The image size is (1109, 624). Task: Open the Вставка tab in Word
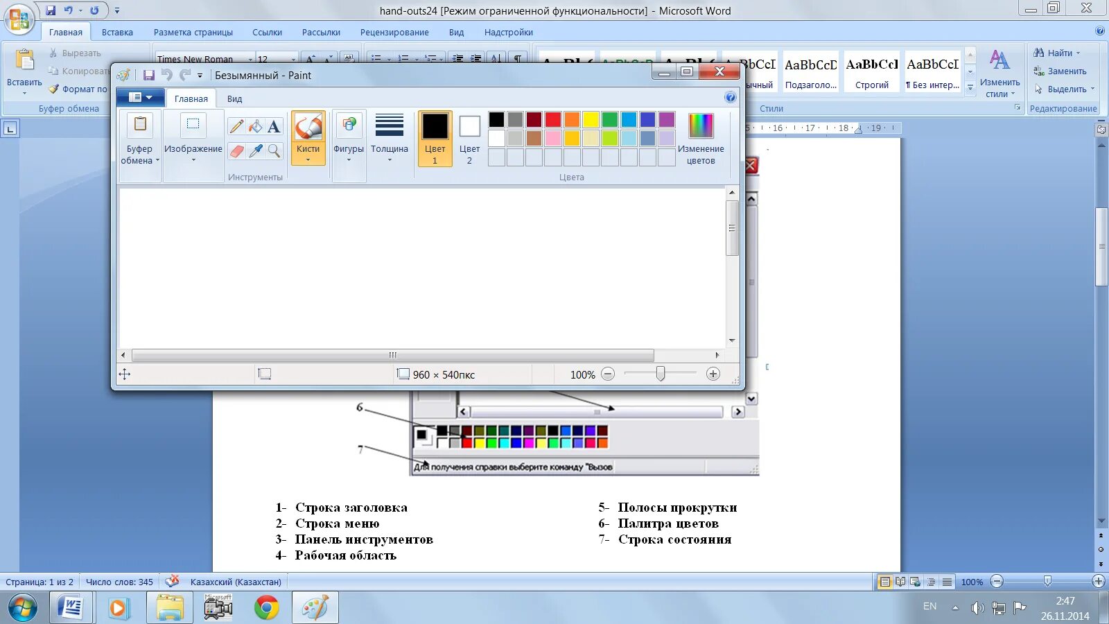coord(117,32)
